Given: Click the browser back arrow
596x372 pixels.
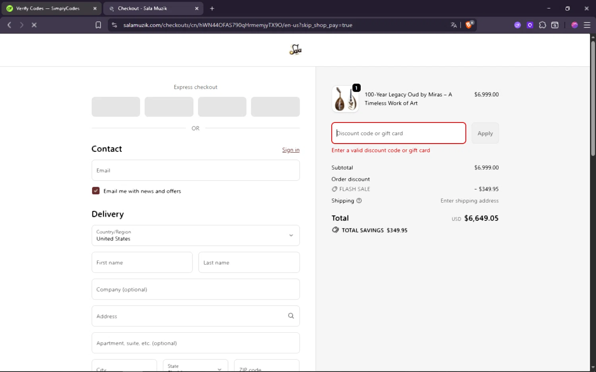Looking at the screenshot, I should tap(9, 25).
